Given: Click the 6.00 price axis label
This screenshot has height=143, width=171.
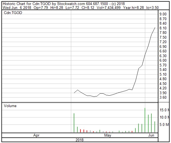Looking at the screenshot, I should click(163, 60).
